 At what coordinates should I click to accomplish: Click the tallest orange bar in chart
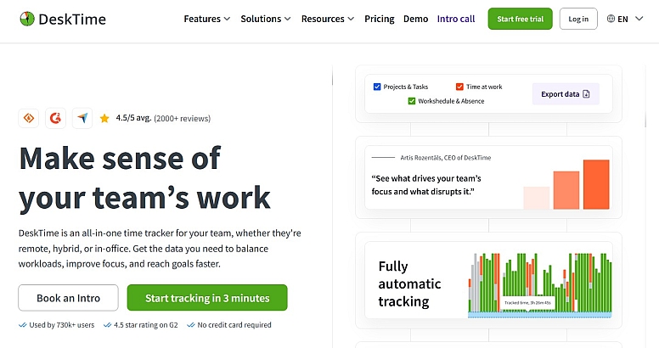pos(596,184)
